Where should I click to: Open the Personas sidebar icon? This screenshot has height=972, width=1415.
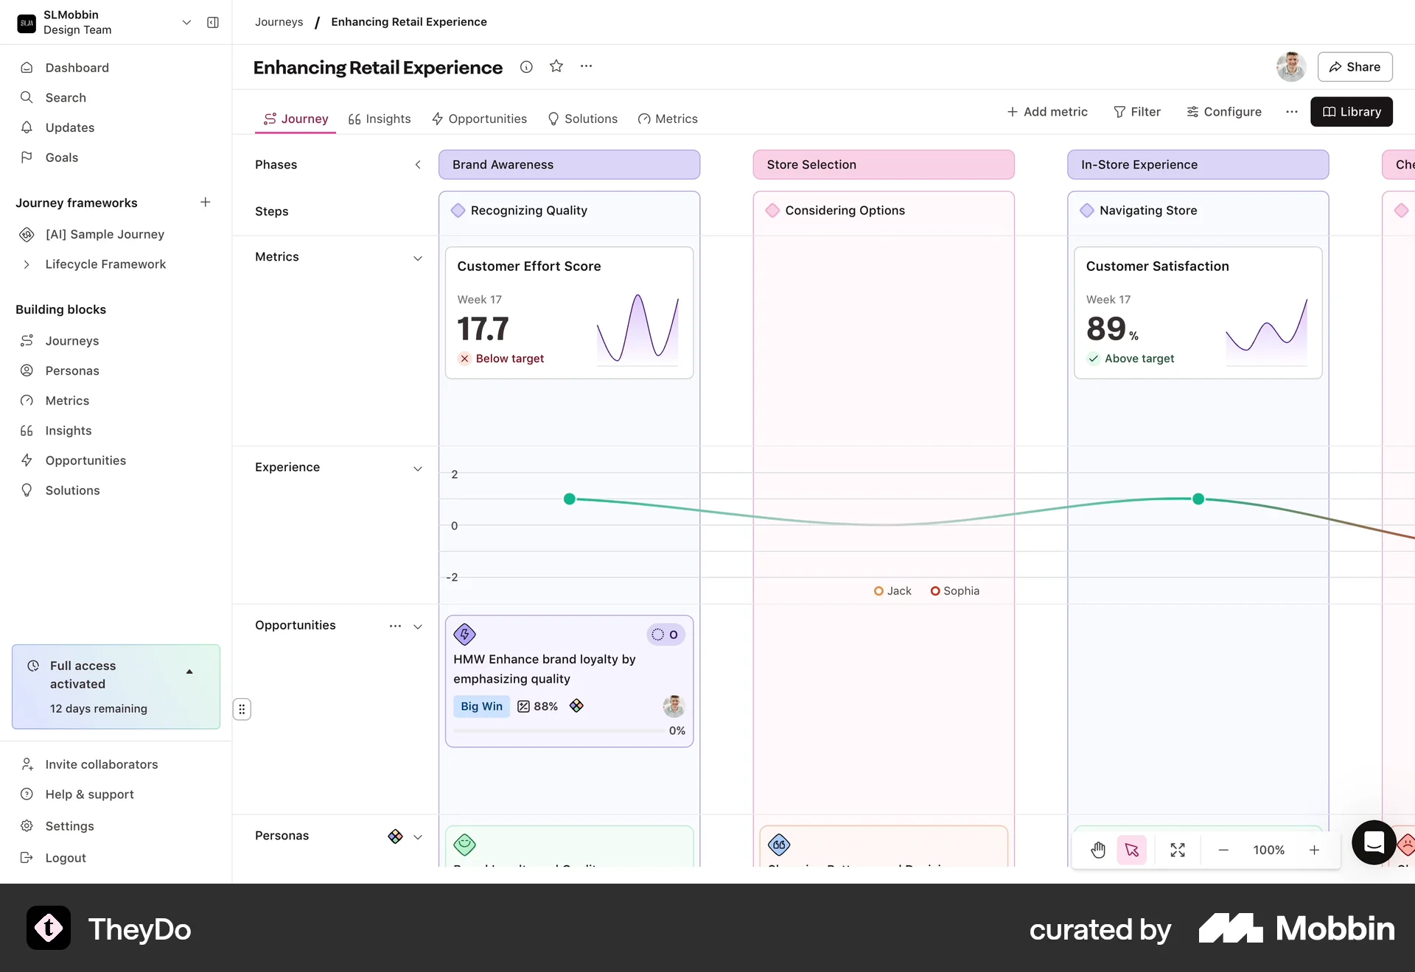click(x=27, y=370)
